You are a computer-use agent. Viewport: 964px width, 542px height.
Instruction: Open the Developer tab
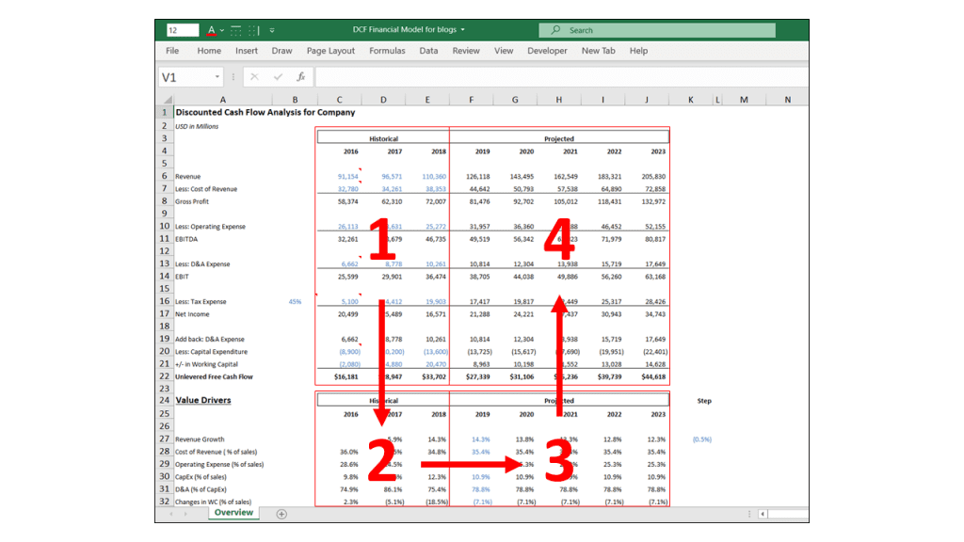tap(547, 51)
